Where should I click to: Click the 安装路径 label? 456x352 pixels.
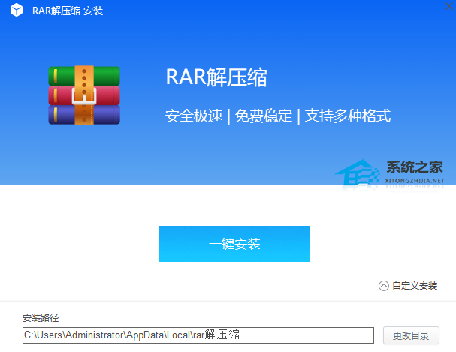click(41, 318)
